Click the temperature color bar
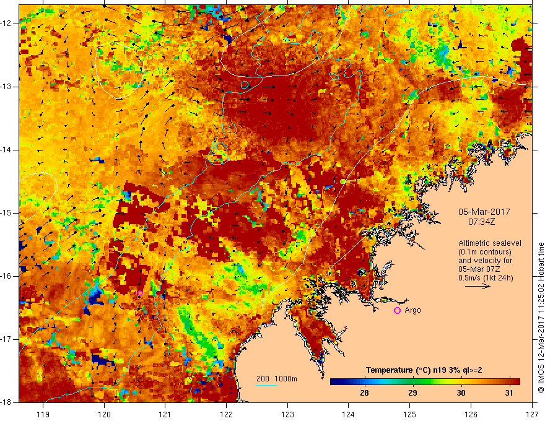The height and width of the screenshot is (421, 545). 425,382
